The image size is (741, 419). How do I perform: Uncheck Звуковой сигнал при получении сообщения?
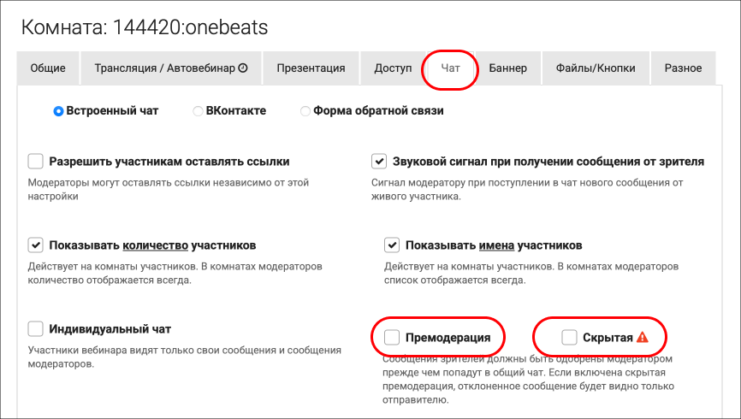tap(379, 161)
